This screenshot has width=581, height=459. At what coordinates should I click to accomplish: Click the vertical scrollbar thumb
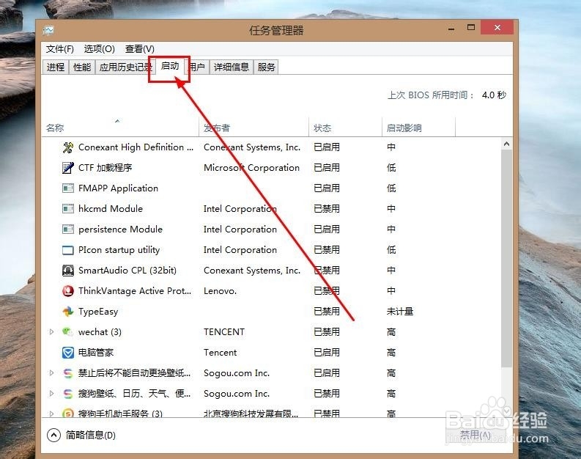click(x=506, y=258)
